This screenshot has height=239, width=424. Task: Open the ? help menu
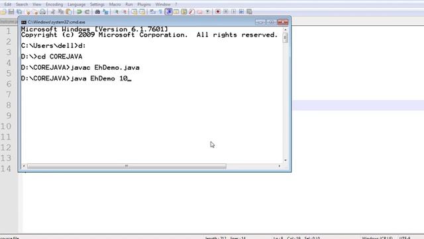176,5
